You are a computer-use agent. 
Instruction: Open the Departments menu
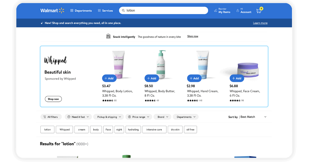[81, 11]
